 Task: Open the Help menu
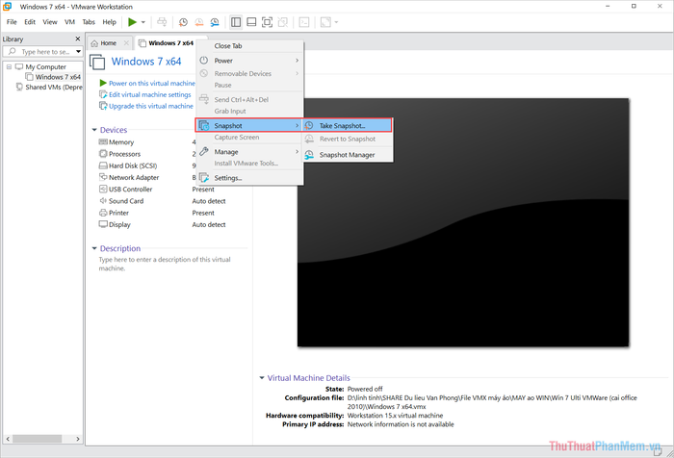[109, 22]
